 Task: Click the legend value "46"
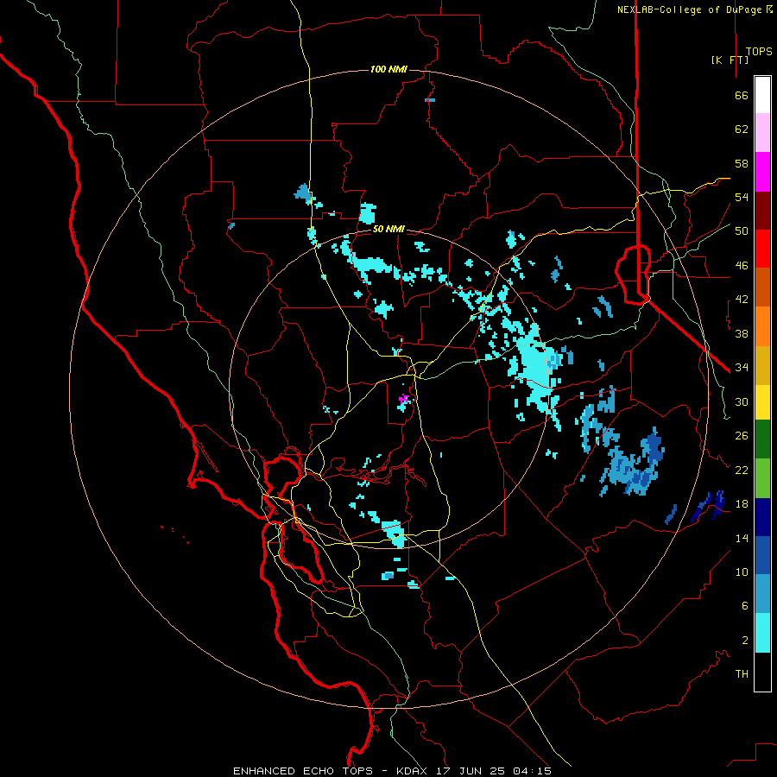point(742,266)
